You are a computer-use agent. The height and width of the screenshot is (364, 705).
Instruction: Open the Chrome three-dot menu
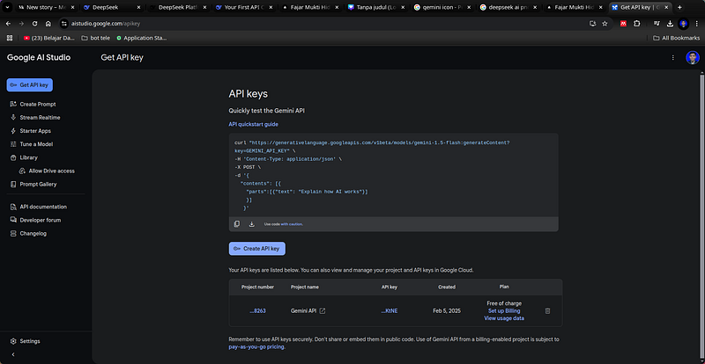point(697,24)
